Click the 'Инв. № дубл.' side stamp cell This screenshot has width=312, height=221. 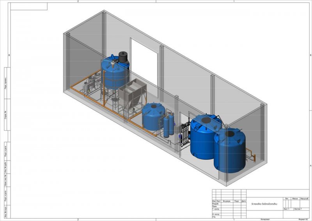coord(5,167)
